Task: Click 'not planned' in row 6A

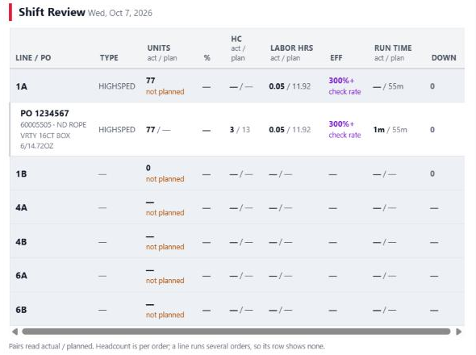Action: tap(165, 281)
